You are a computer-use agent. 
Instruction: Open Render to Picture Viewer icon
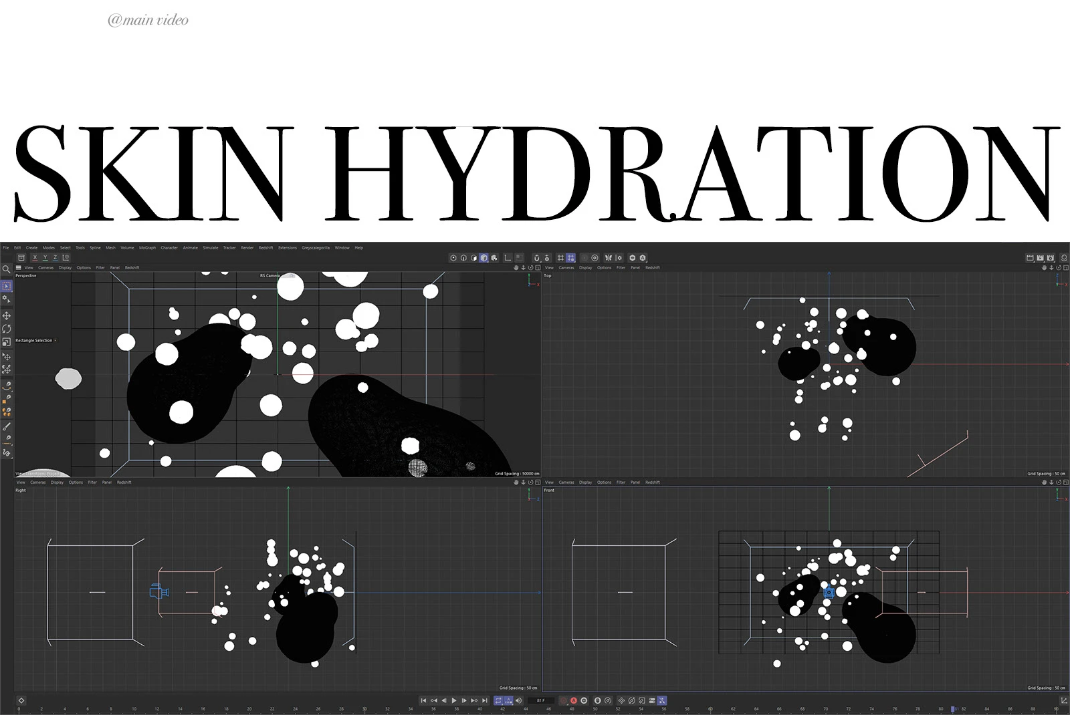[1040, 258]
